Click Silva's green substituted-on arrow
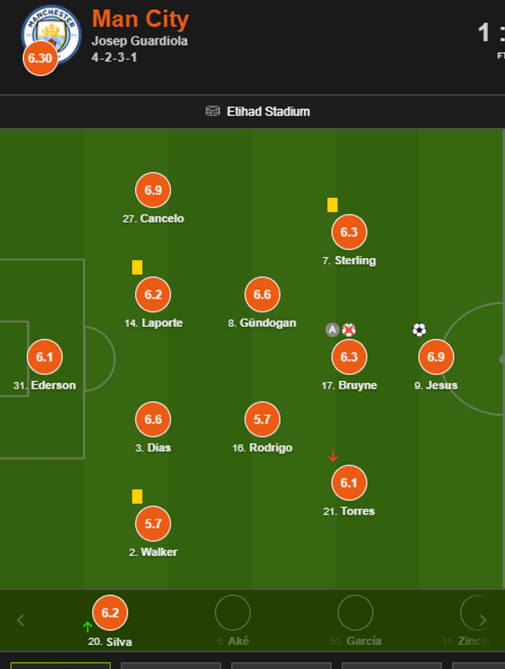505x669 pixels. pyautogui.click(x=88, y=627)
